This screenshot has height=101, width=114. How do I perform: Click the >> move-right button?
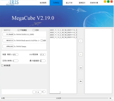tap(81, 41)
